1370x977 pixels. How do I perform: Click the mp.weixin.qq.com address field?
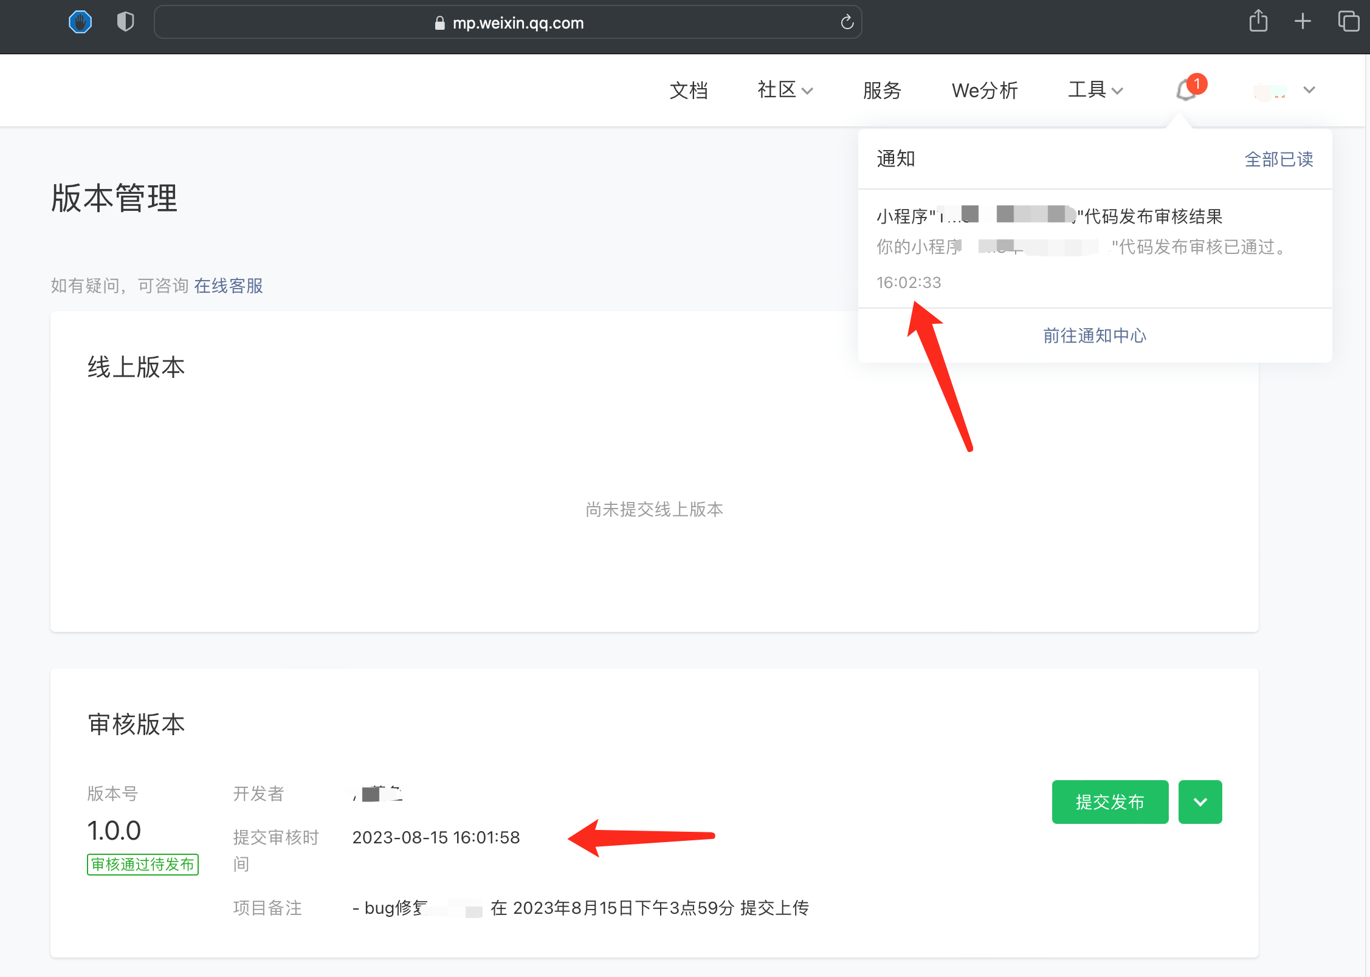[x=517, y=23]
